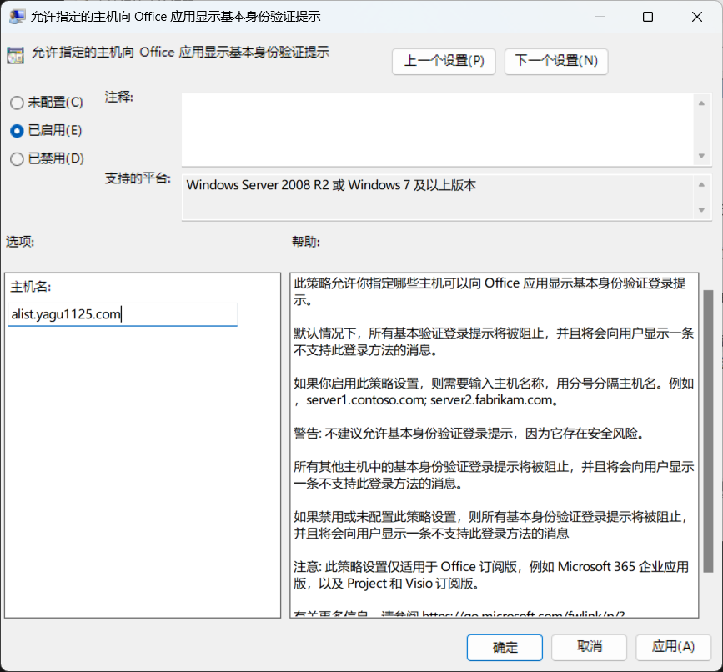Set the policy to 已禁用
The width and height of the screenshot is (723, 672).
coord(17,158)
